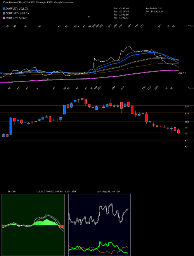Click the 103 price level label
The image size is (194, 256).
coord(187,122)
